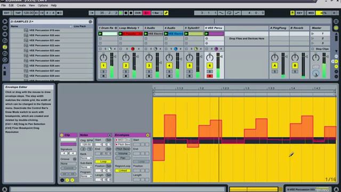The width and height of the screenshot is (341, 192).
Task: Click the transport Play button
Action: 121,13
